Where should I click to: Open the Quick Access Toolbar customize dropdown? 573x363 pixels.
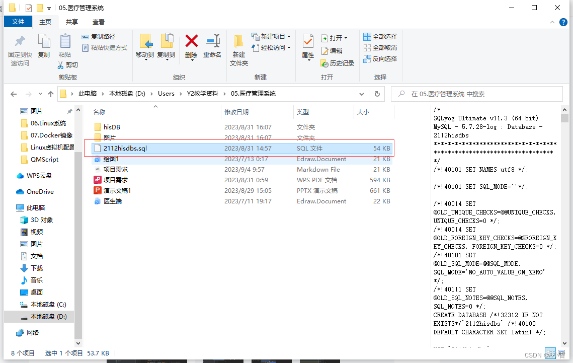(49, 8)
